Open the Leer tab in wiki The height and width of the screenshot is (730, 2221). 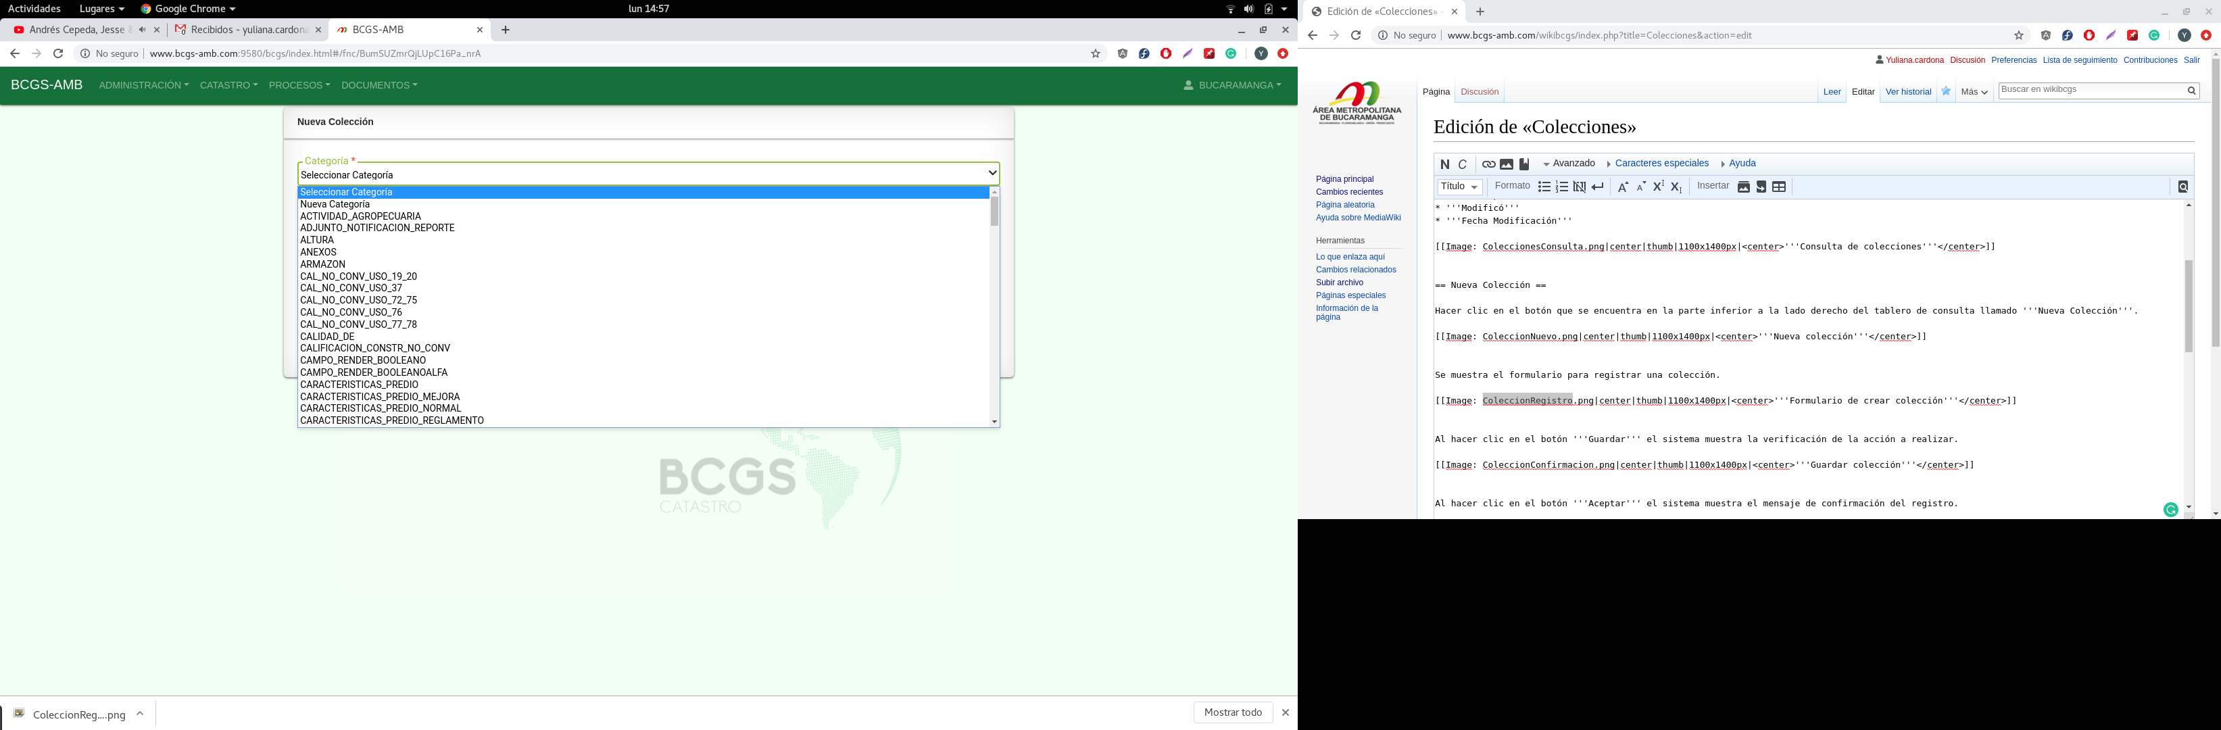click(1831, 92)
